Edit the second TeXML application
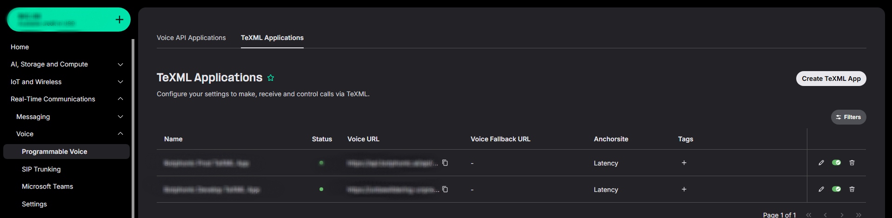 tap(821, 189)
